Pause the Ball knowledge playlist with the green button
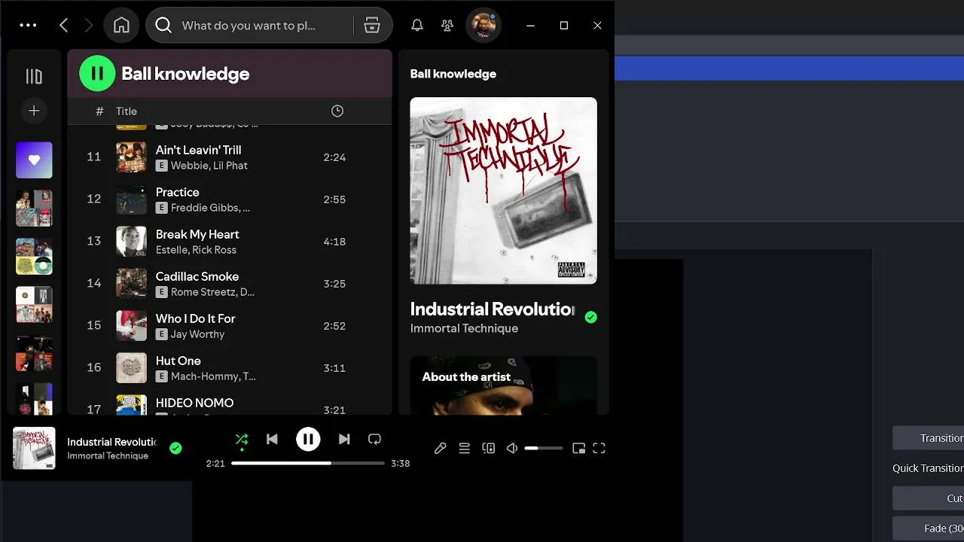This screenshot has width=964, height=542. click(97, 73)
